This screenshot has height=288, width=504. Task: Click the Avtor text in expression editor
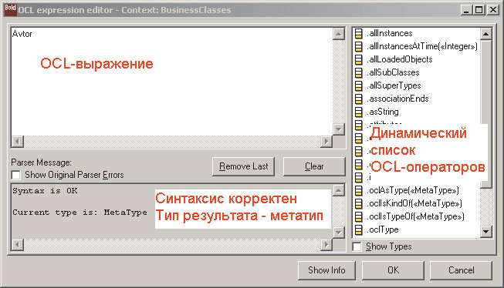(22, 34)
